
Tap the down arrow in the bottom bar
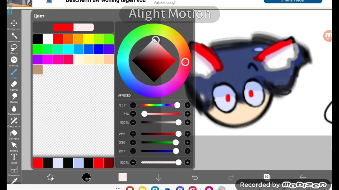pos(159,178)
